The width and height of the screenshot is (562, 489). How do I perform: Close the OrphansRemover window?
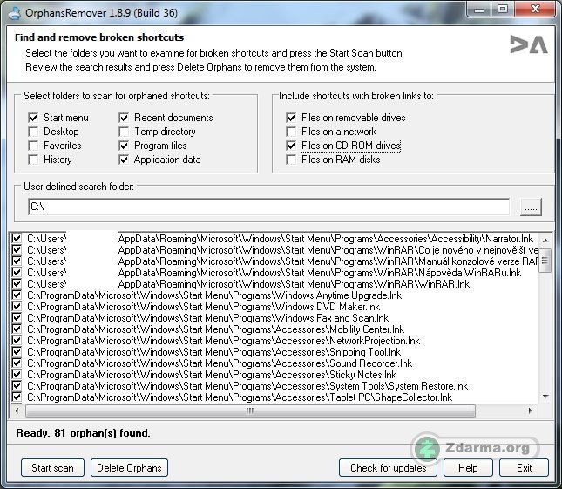point(536,10)
